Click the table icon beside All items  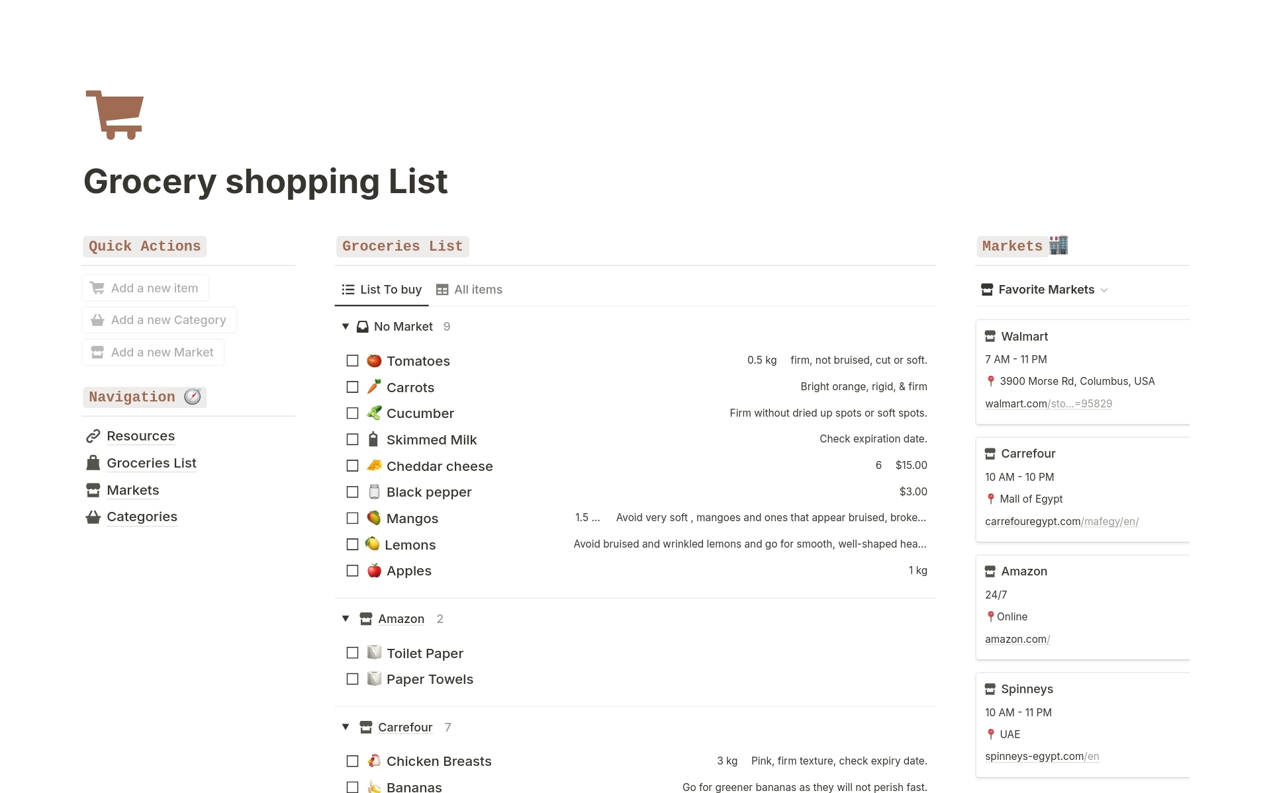coord(442,289)
